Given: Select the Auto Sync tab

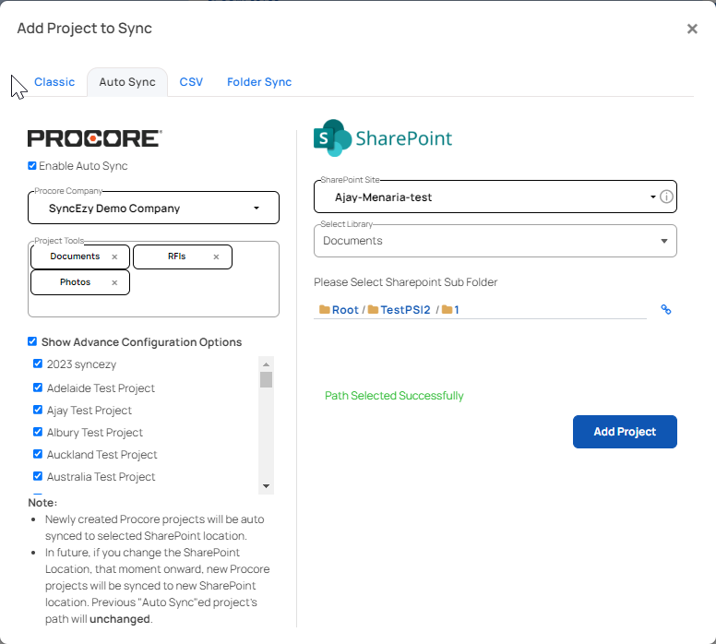Looking at the screenshot, I should (x=127, y=82).
